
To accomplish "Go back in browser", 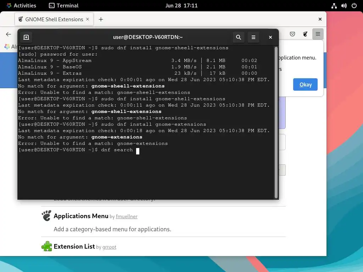I will [9, 34].
